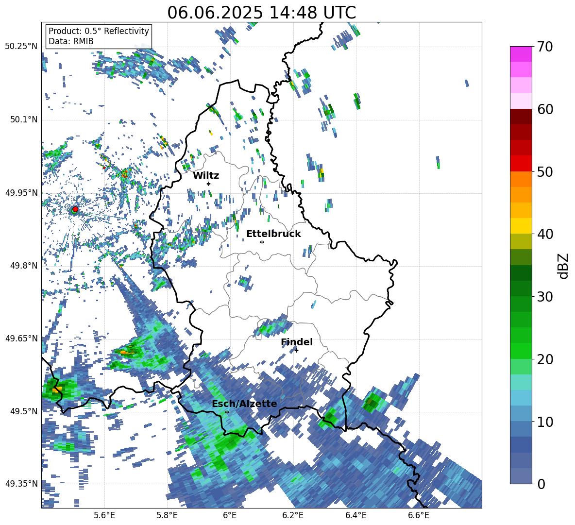Click the red radar station marker
575x525 pixels.
pyautogui.click(x=75, y=209)
